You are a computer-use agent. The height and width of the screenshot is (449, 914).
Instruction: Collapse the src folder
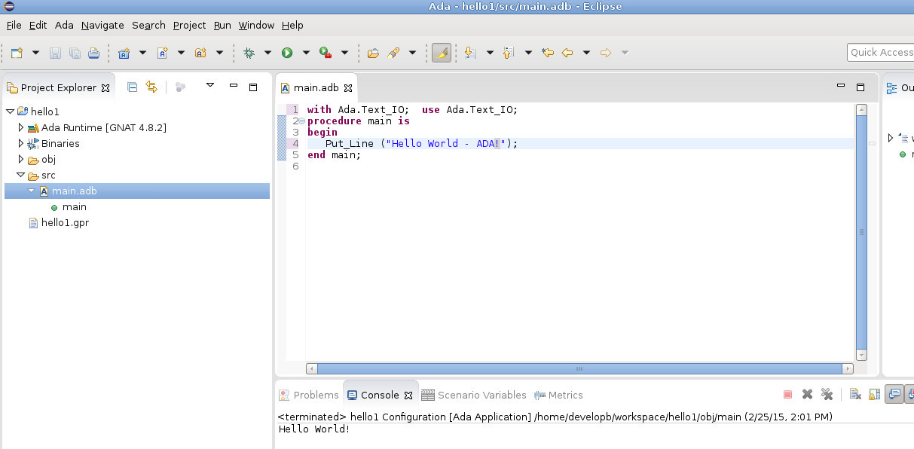pos(20,175)
